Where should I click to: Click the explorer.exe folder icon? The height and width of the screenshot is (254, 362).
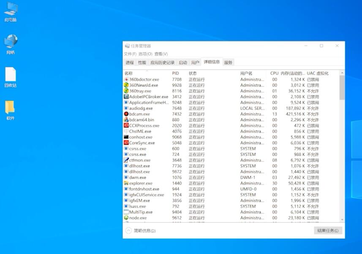(x=126, y=183)
